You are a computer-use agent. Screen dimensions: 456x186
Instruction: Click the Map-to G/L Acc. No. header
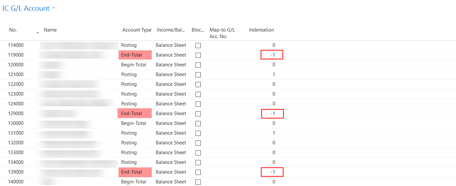(222, 33)
